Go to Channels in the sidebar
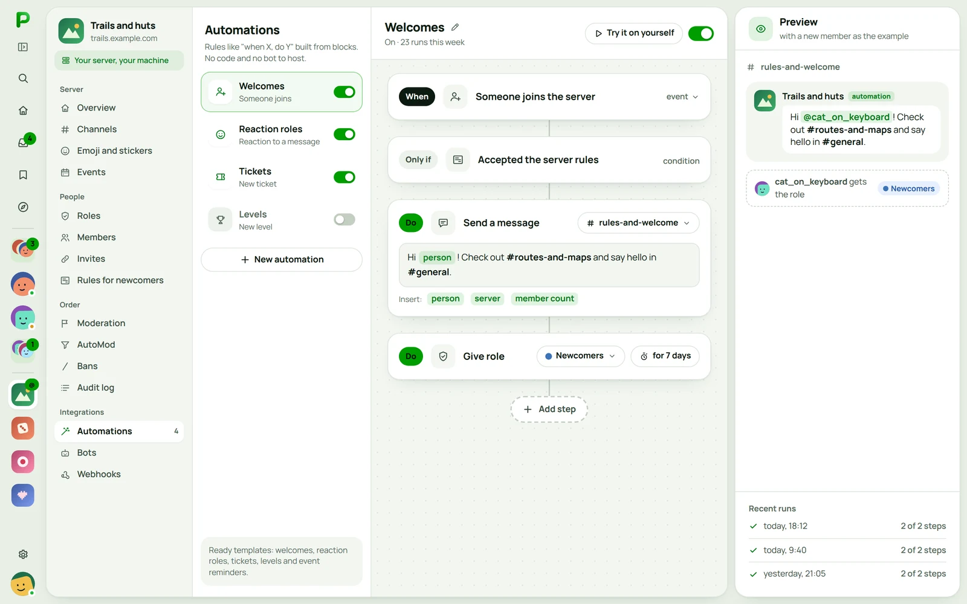The width and height of the screenshot is (967, 604). (x=119, y=129)
